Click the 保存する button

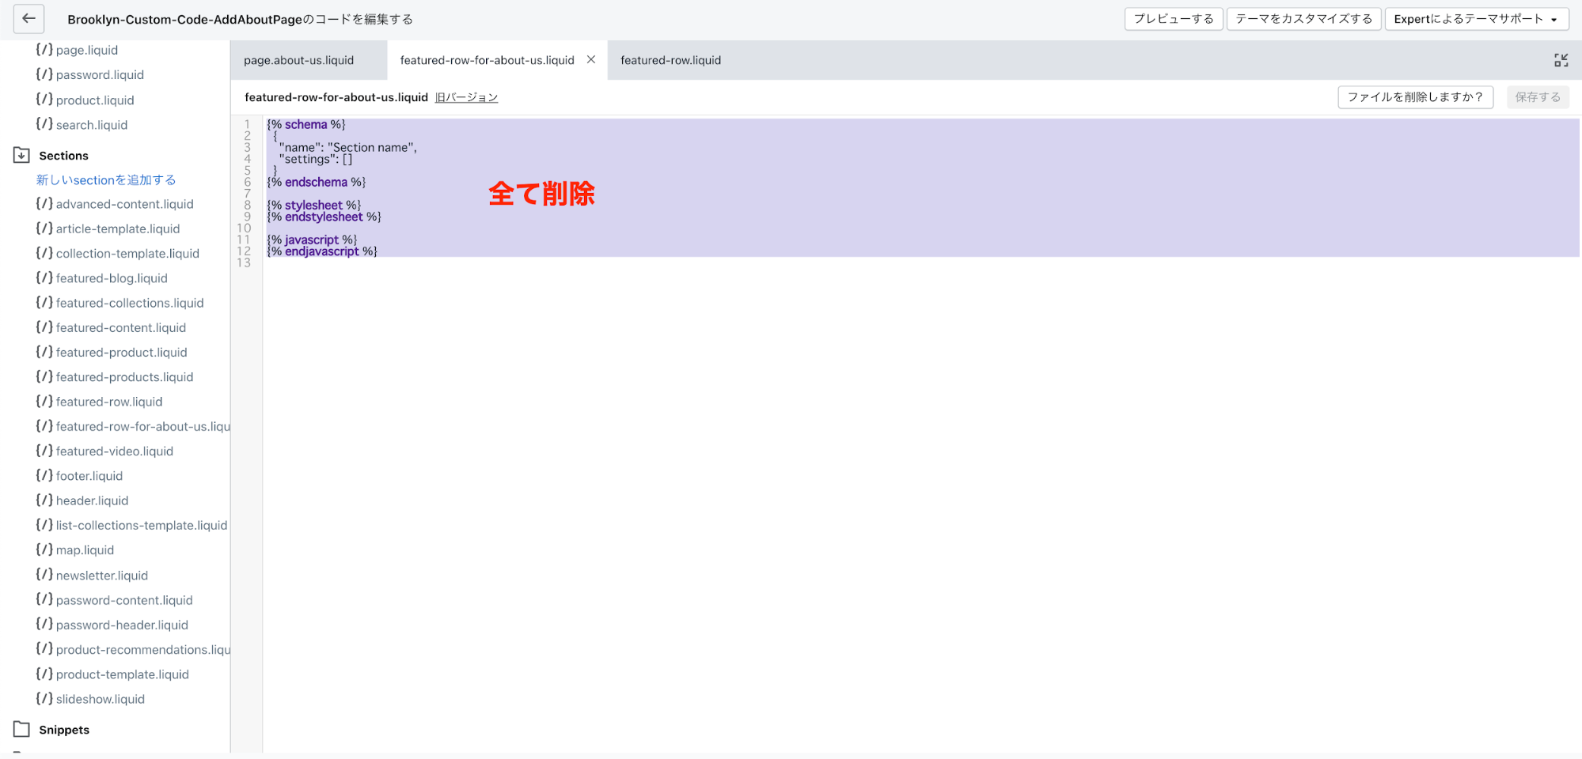point(1537,97)
